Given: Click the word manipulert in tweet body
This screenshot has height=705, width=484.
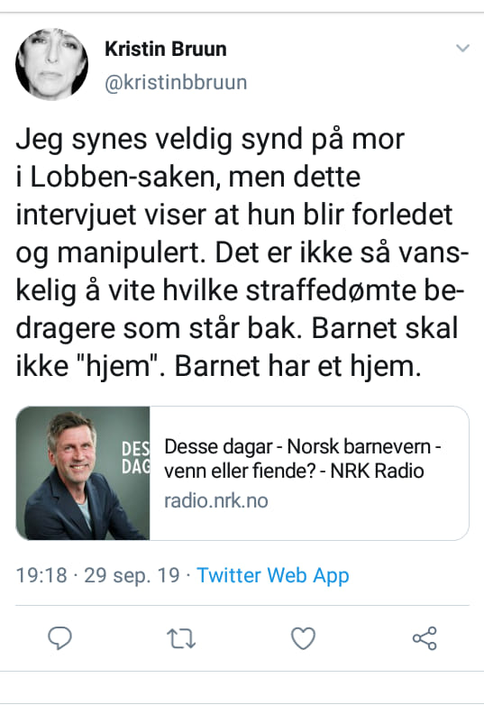Looking at the screenshot, I should (x=132, y=253).
